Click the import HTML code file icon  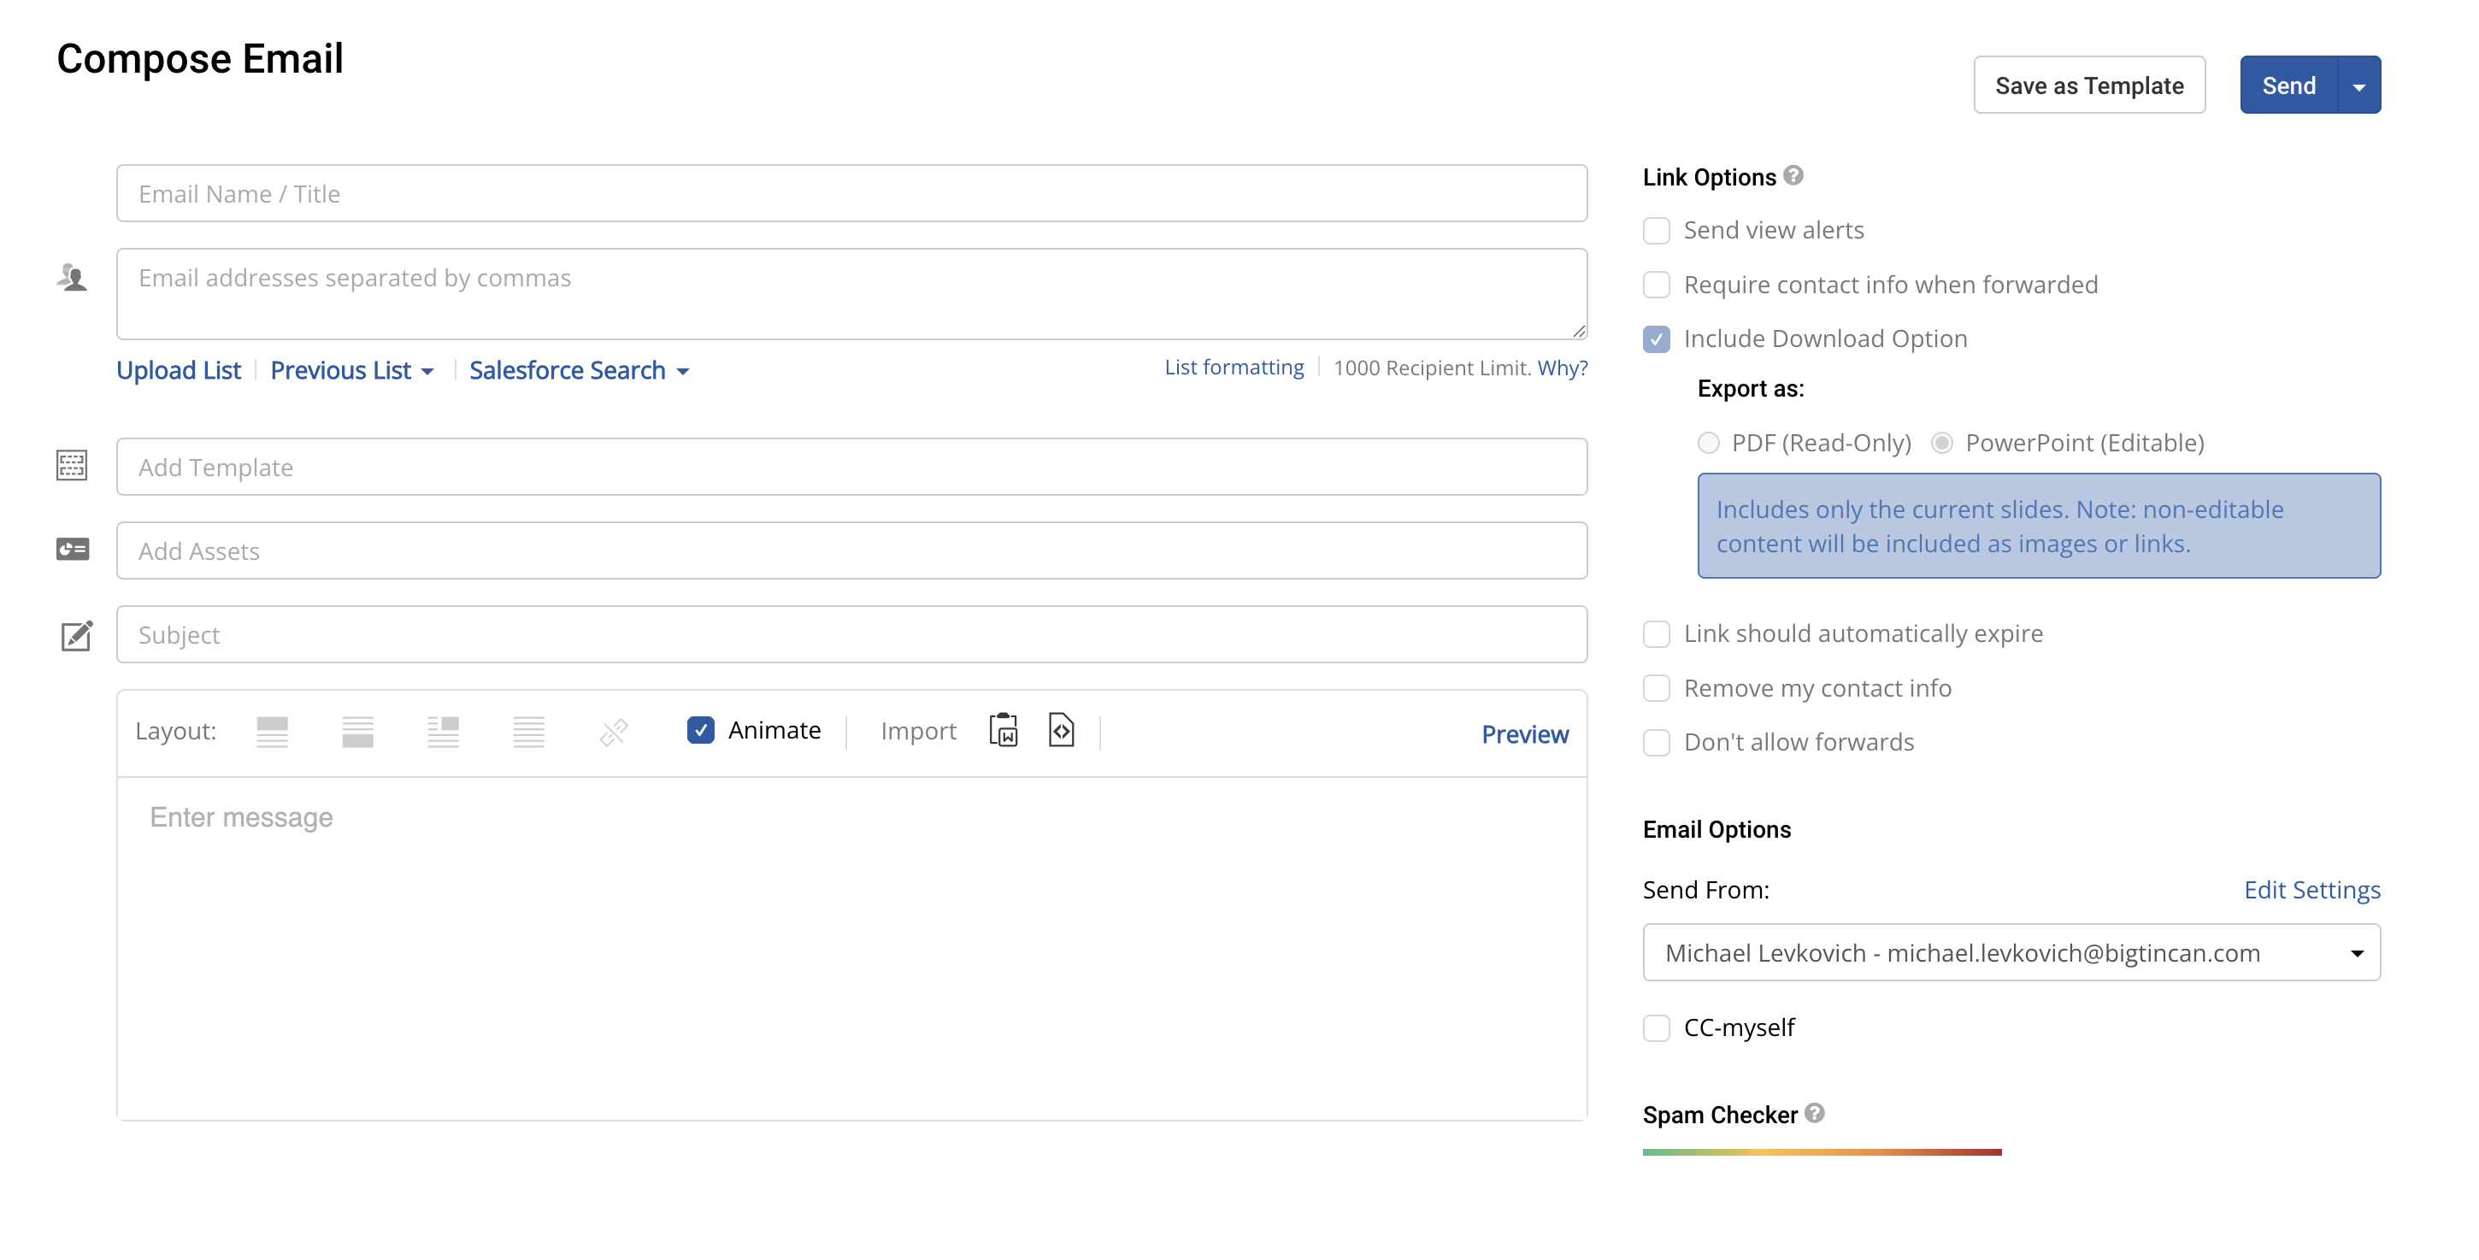click(x=1061, y=731)
